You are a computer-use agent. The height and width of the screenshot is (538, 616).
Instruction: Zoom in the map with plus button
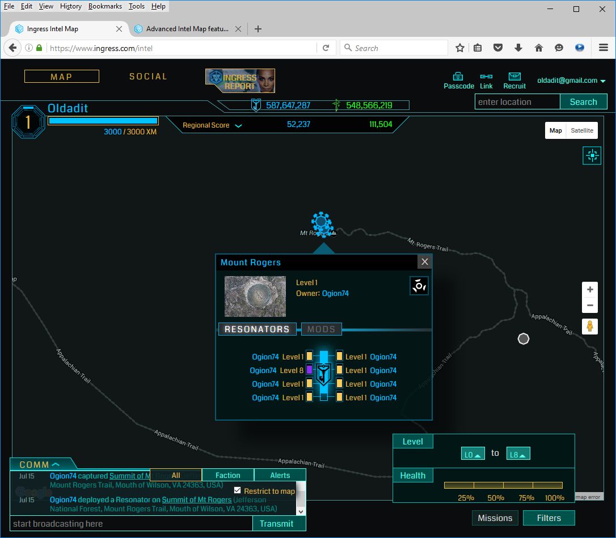click(590, 290)
